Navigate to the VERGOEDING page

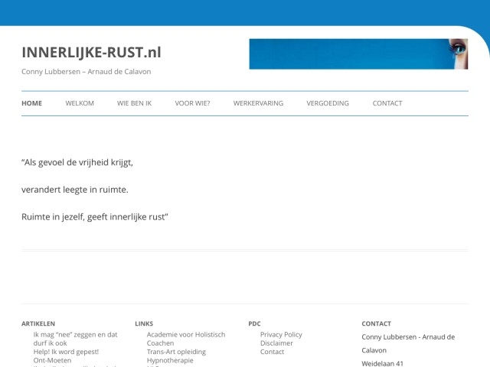tap(328, 103)
